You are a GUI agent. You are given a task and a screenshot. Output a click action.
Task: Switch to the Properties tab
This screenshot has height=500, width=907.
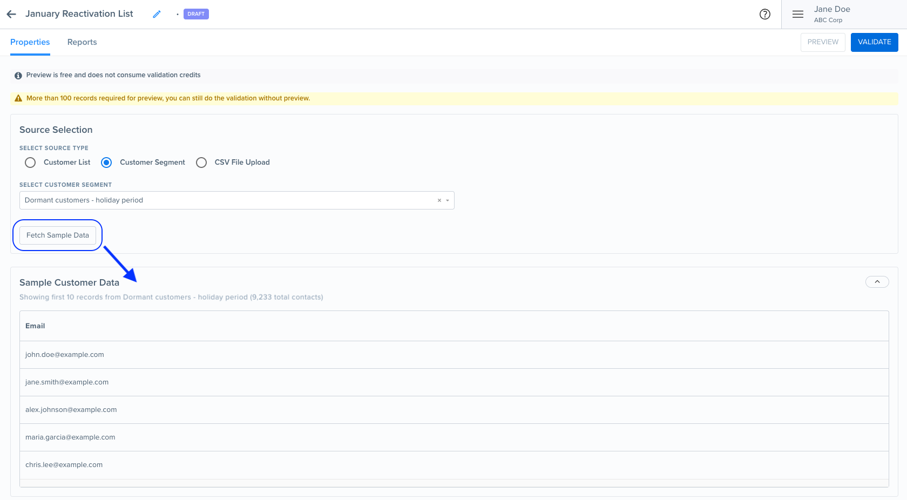30,42
